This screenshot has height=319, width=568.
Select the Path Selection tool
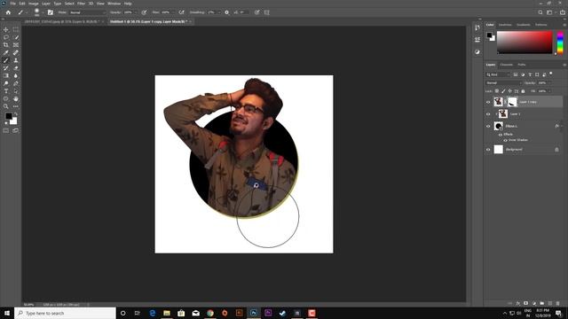[x=16, y=91]
